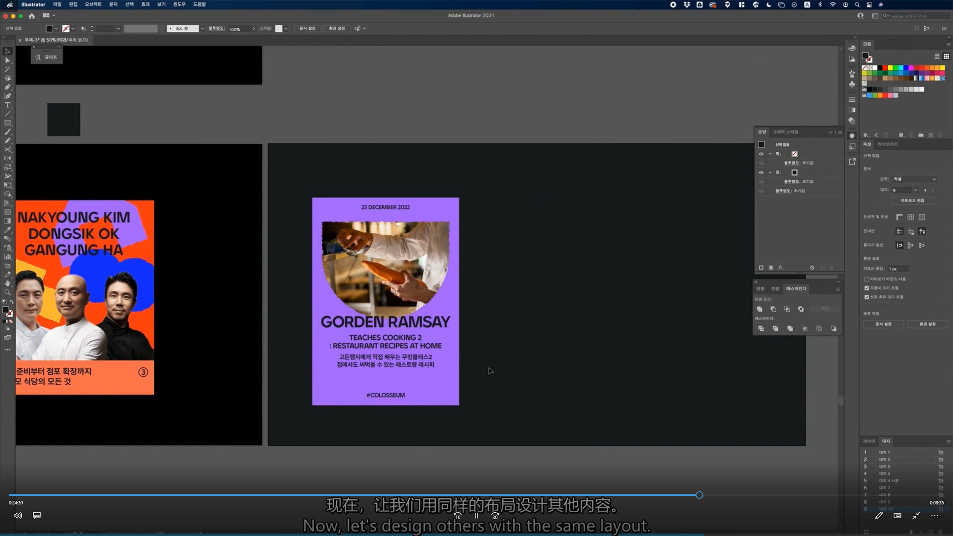
Task: Toggle Smart Guides icon in the 안내선 row
Action: click(x=922, y=231)
